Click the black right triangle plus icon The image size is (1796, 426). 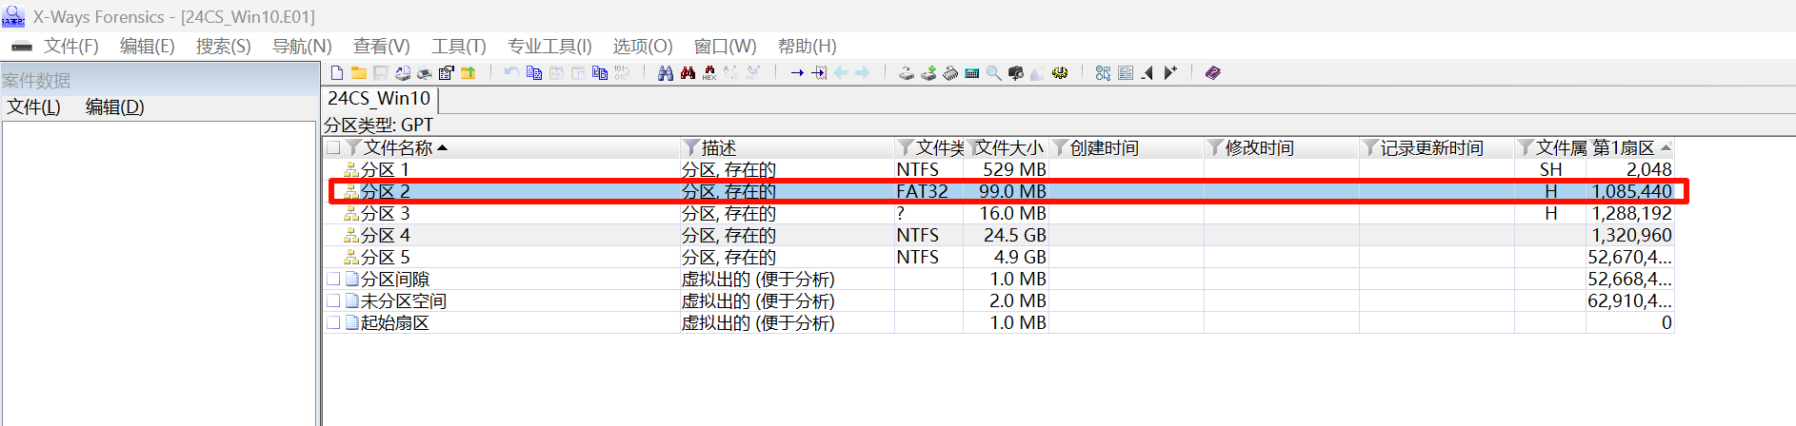(1169, 73)
